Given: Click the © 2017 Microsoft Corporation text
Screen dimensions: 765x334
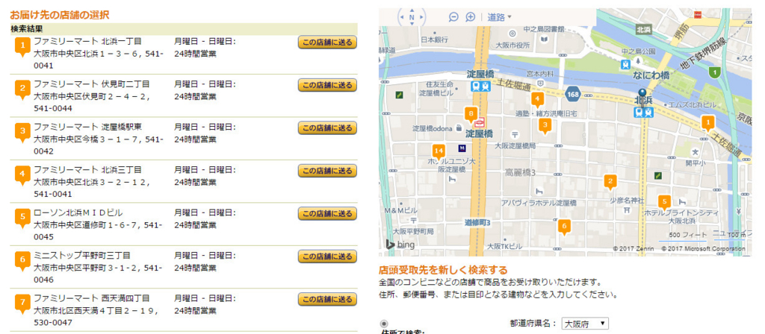Looking at the screenshot, I should click(x=704, y=249).
